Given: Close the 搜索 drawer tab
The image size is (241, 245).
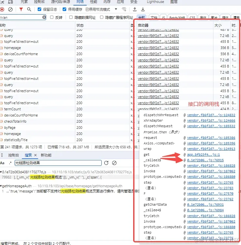Looking at the screenshot, I should [x=35, y=155].
